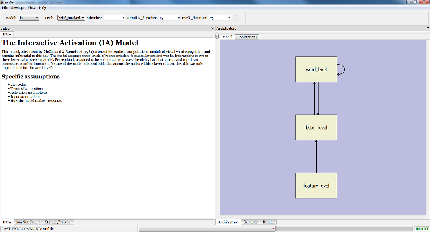Select the letter_level node
The image size is (430, 232).
316,127
